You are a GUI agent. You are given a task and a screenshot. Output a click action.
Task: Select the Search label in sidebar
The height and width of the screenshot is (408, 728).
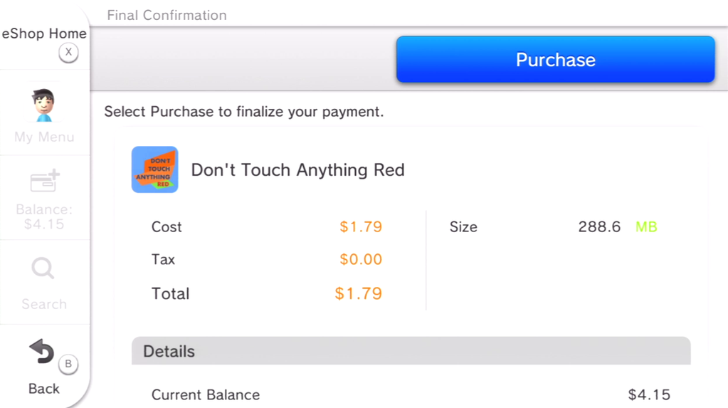44,304
